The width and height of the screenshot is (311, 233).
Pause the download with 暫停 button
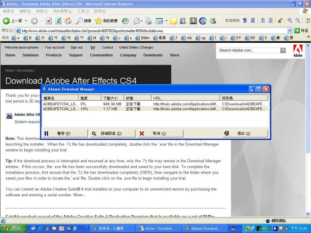(x=64, y=133)
